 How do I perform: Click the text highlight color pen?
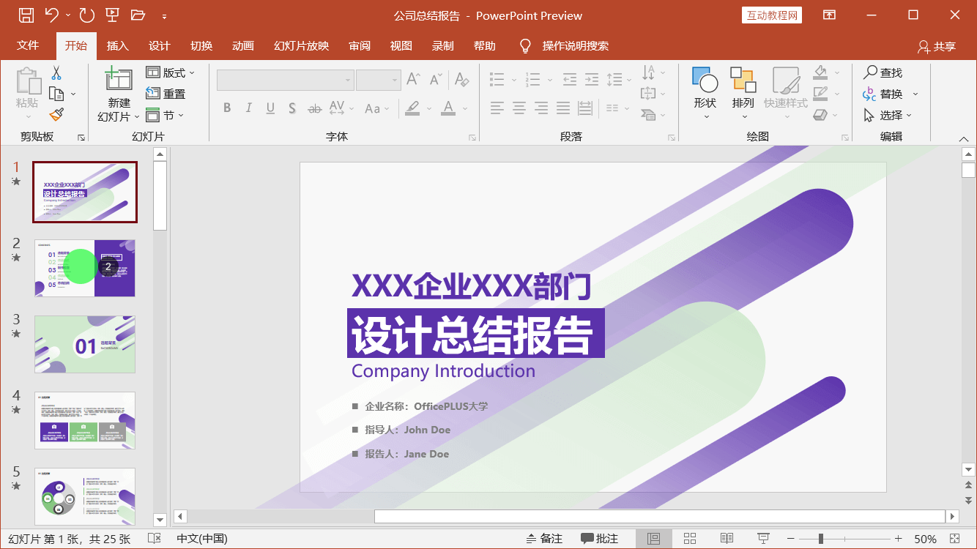coord(412,108)
